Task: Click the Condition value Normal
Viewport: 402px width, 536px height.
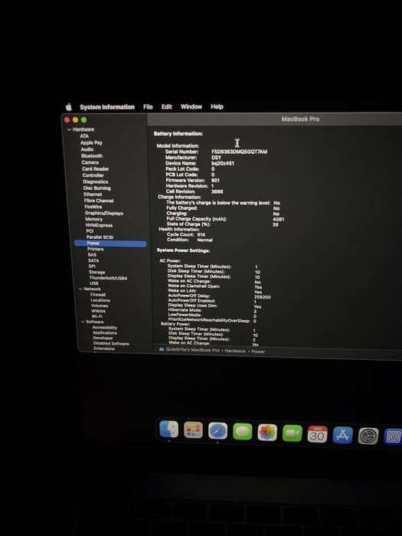Action: (204, 240)
